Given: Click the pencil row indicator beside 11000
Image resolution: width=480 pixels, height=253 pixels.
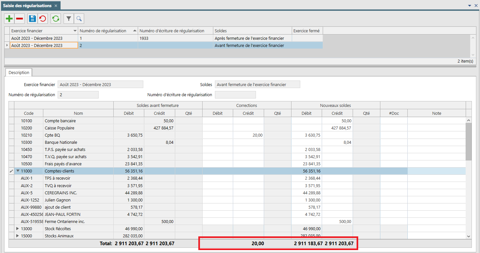Looking at the screenshot, I should click(11, 171).
